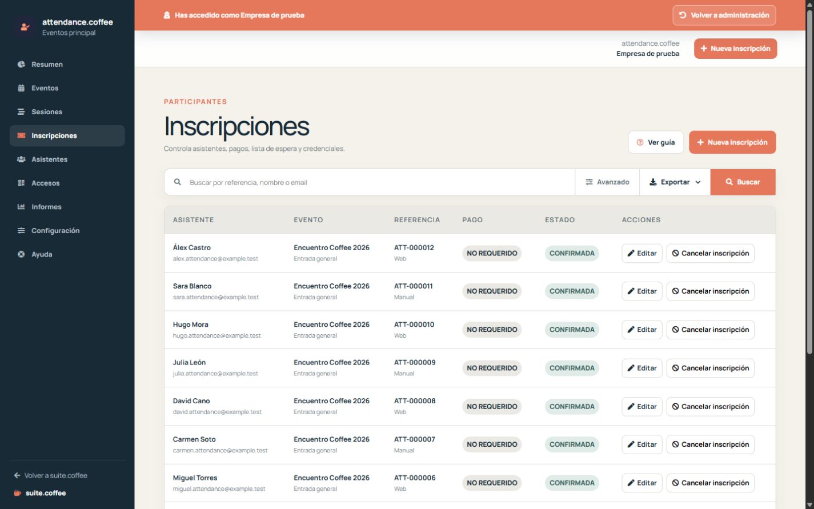Click the undo arrow icon in Volver a administración
The height and width of the screenshot is (509, 814).
click(x=683, y=15)
